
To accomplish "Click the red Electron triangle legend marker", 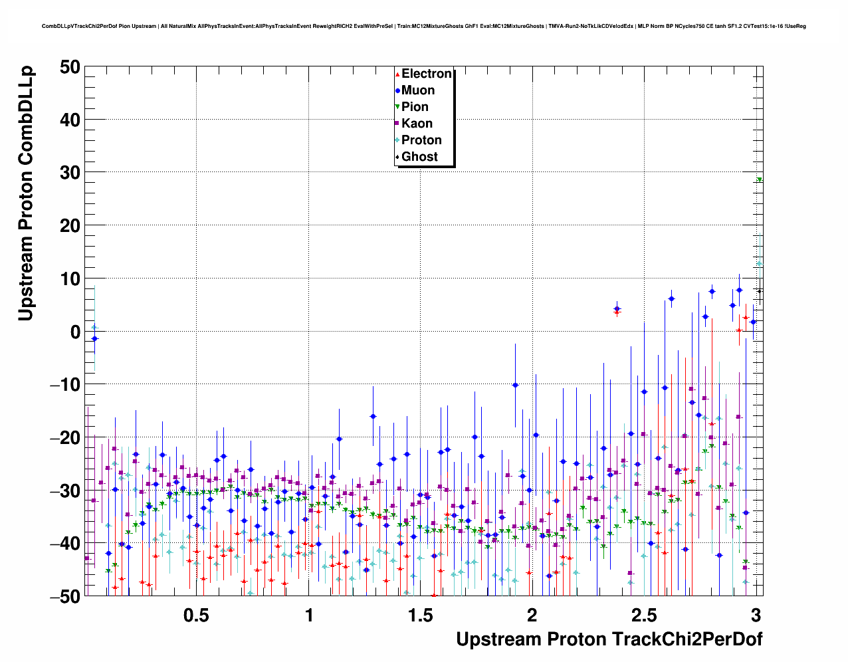I will (397, 74).
